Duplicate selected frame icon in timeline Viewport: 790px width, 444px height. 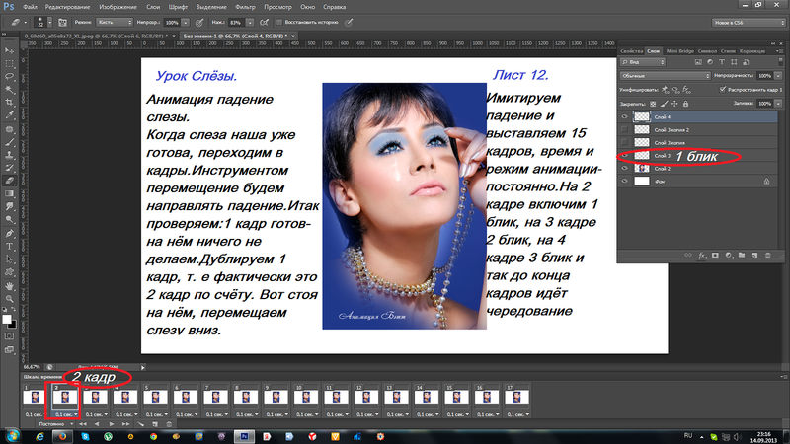click(155, 424)
